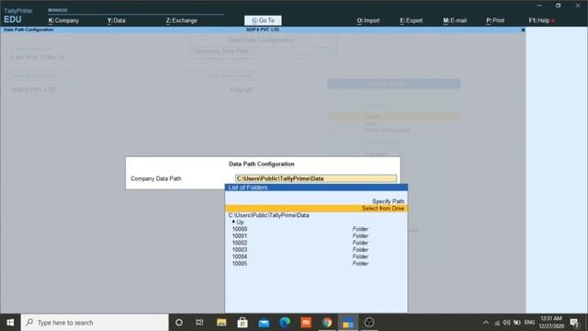Open network status icon in system tray
The width and height of the screenshot is (588, 331).
click(x=497, y=323)
